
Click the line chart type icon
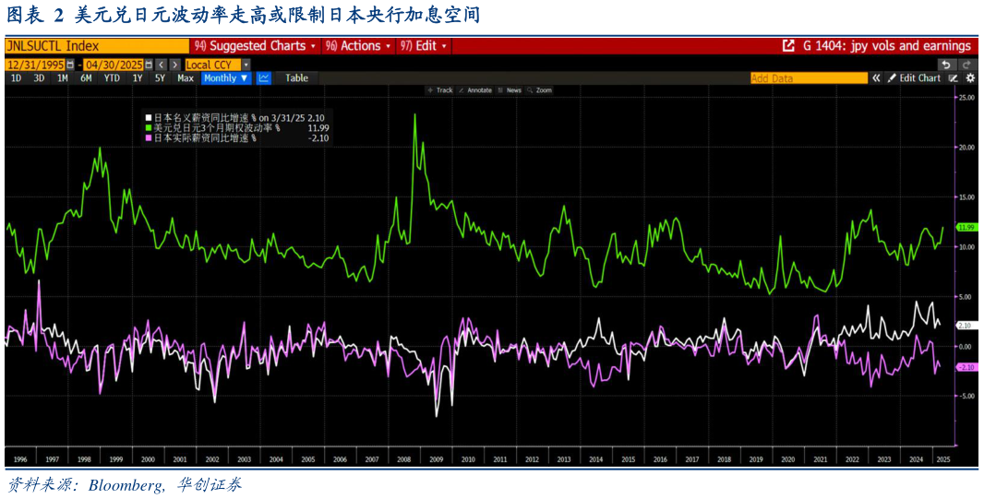(263, 78)
